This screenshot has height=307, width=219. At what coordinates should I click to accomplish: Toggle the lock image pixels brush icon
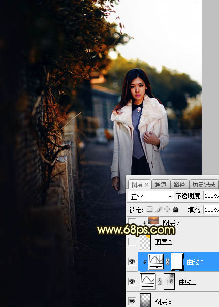click(159, 209)
